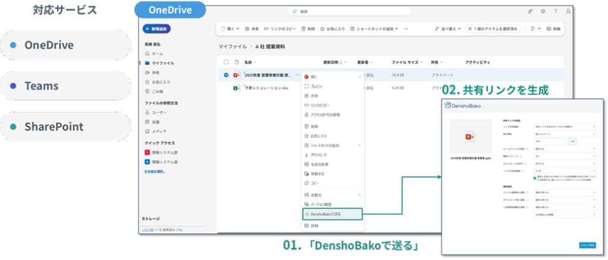Click the 参照 button next to TOP
608x260 pixels.
pyautogui.click(x=573, y=141)
